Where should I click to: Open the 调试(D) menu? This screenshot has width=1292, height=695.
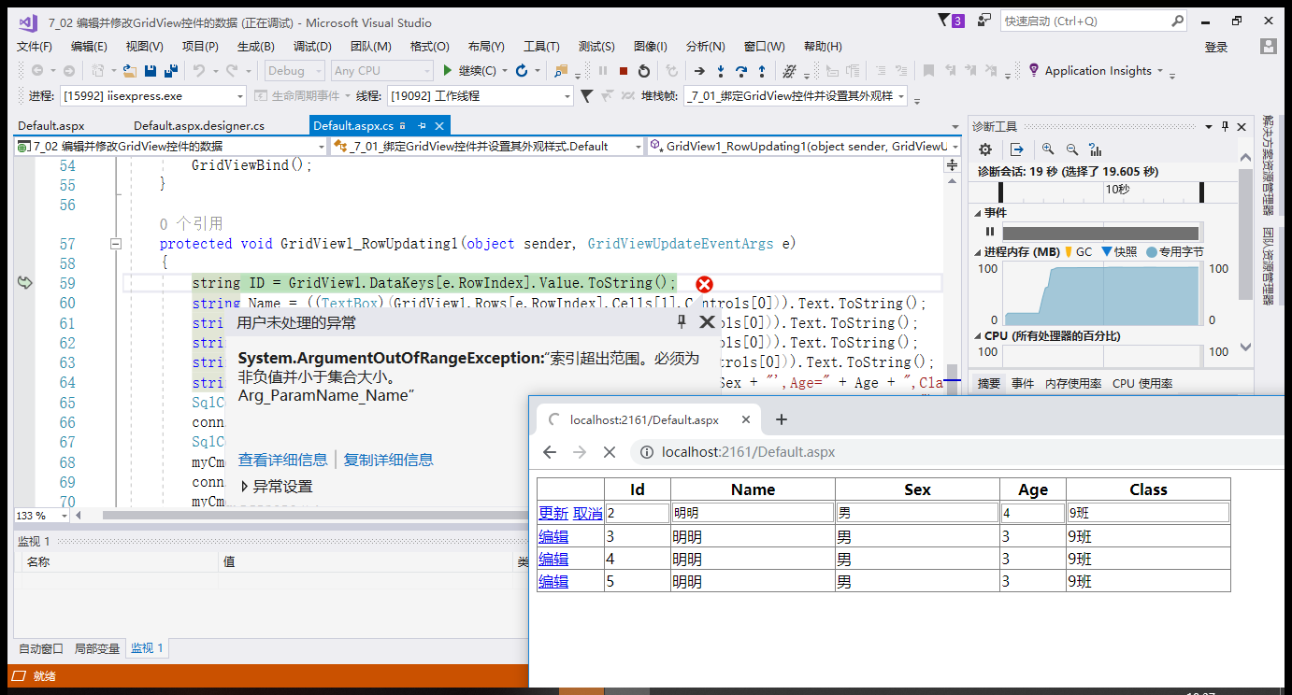coord(312,47)
